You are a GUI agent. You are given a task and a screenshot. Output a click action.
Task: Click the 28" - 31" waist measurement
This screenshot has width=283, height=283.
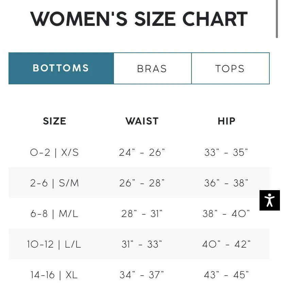coord(142,214)
